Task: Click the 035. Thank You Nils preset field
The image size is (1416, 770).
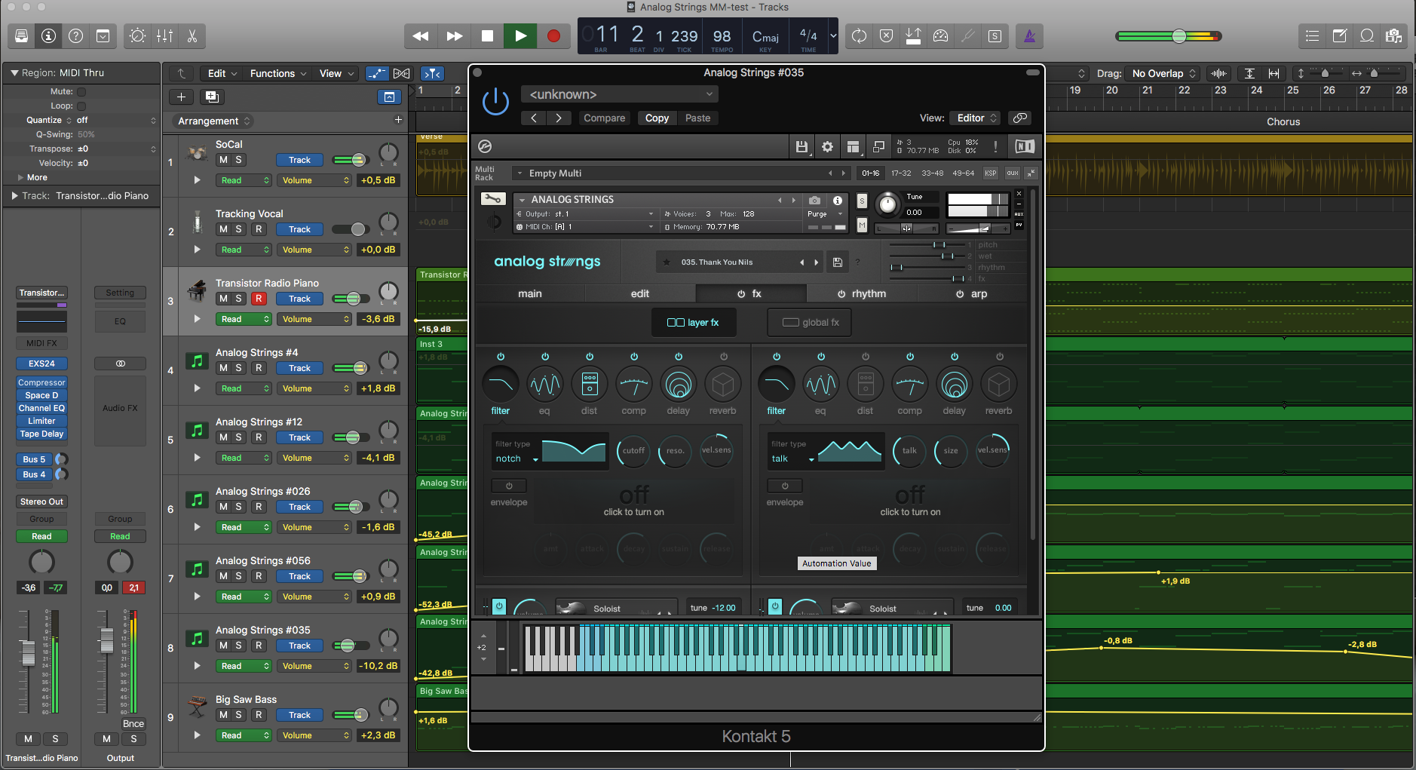Action: click(x=739, y=262)
